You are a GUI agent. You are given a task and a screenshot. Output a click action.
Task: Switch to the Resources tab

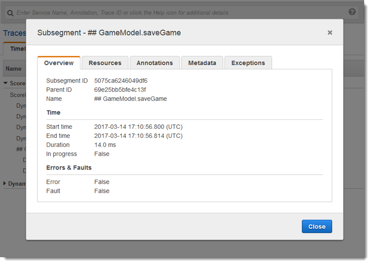[105, 63]
